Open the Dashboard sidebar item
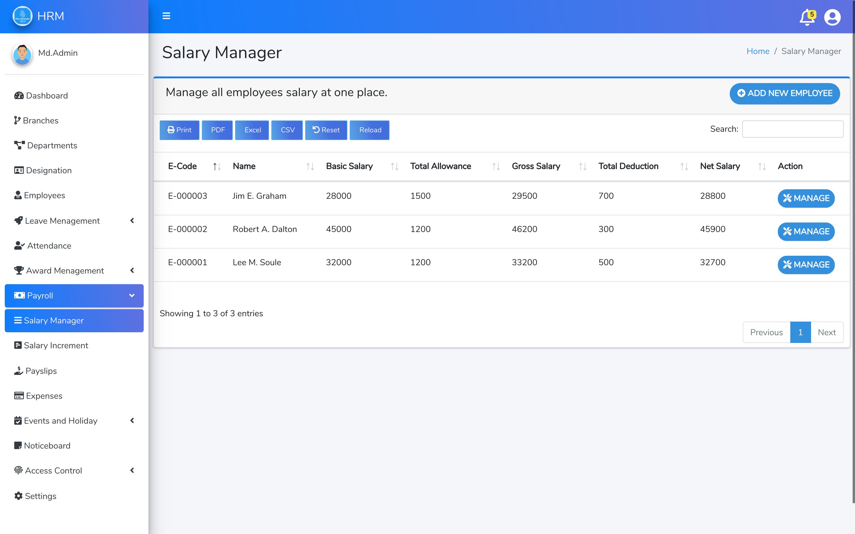This screenshot has width=855, height=534. [x=47, y=96]
